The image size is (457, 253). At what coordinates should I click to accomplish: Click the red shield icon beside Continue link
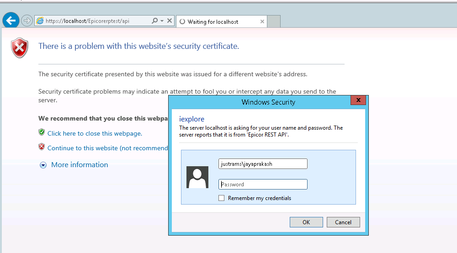coord(42,147)
